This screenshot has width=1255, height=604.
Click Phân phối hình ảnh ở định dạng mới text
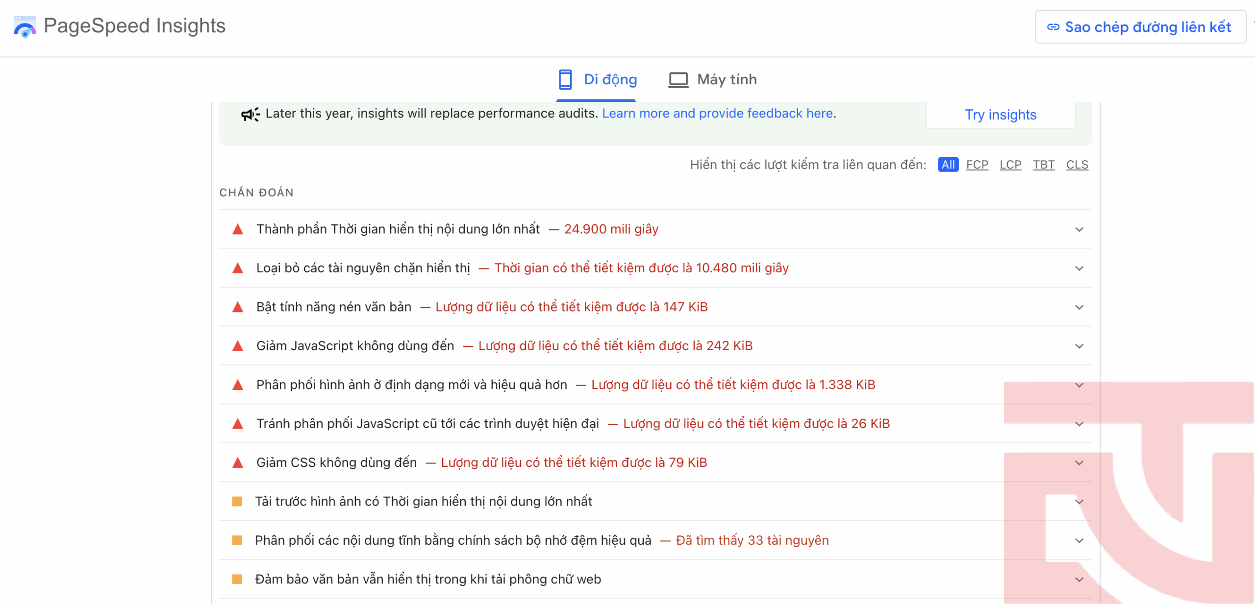[412, 385]
